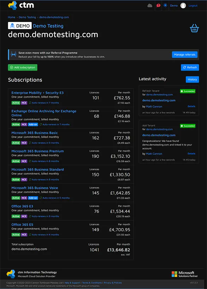Open the user avatar icon
The width and height of the screenshot is (207, 289).
183,6
